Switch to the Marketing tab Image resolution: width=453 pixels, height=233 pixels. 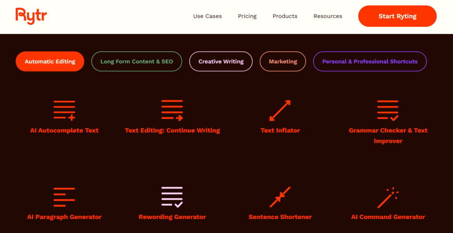click(x=283, y=61)
